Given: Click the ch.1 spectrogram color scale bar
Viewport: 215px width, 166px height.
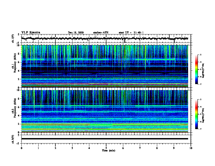Looking at the screenshot, I should tap(197, 69).
